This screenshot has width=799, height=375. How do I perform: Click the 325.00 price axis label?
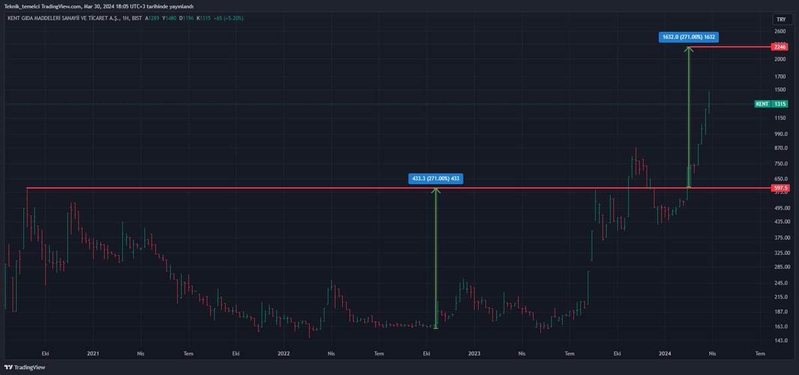point(781,253)
